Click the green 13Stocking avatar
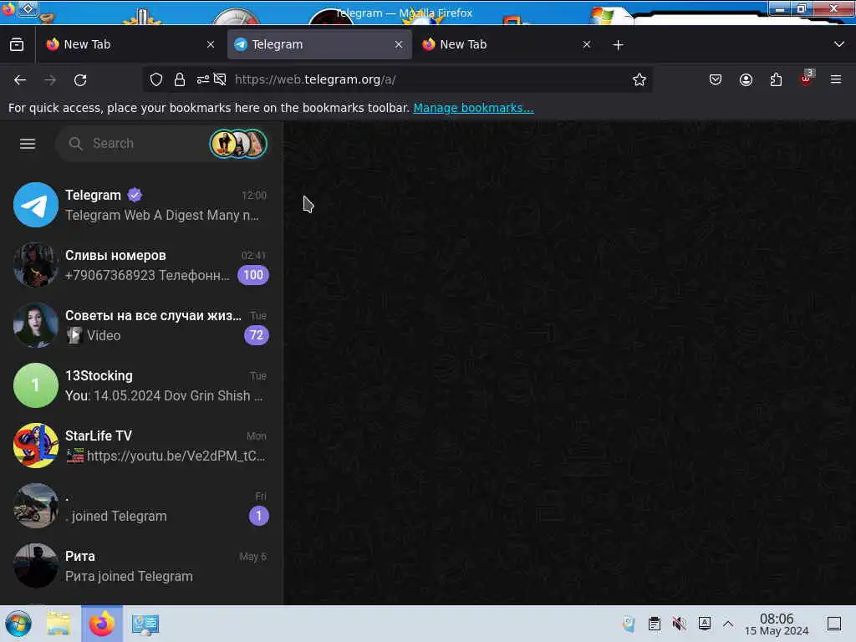 (35, 385)
